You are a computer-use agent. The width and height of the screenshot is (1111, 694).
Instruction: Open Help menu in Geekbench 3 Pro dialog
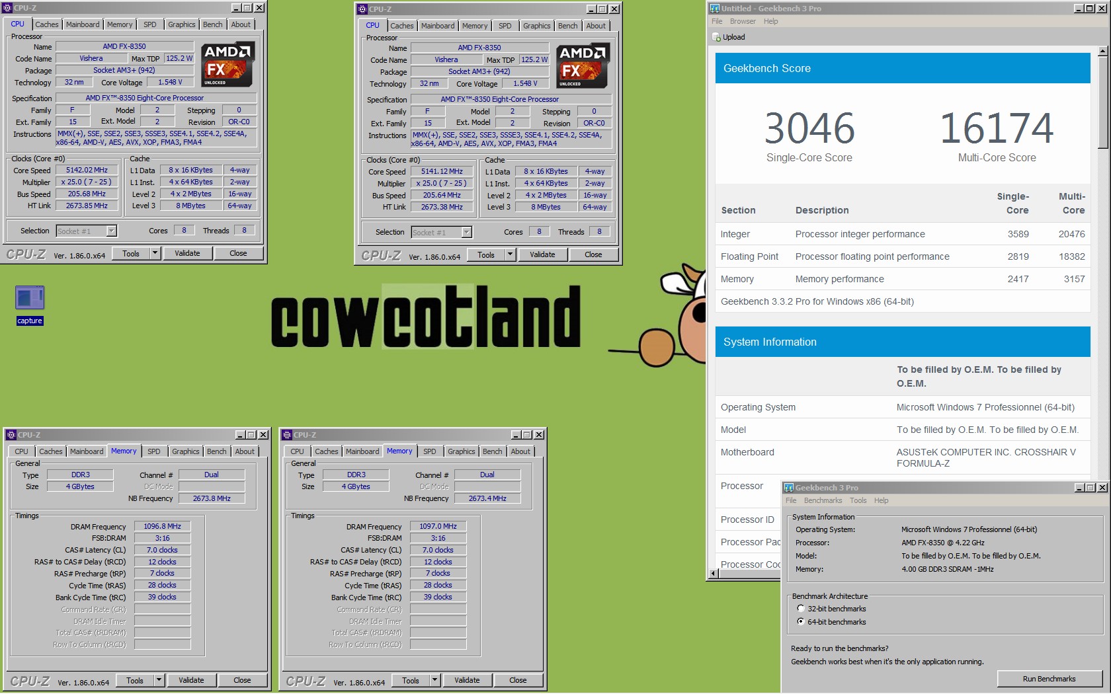click(x=881, y=500)
